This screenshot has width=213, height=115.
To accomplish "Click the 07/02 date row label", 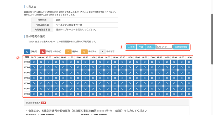I will tap(27, 62).
